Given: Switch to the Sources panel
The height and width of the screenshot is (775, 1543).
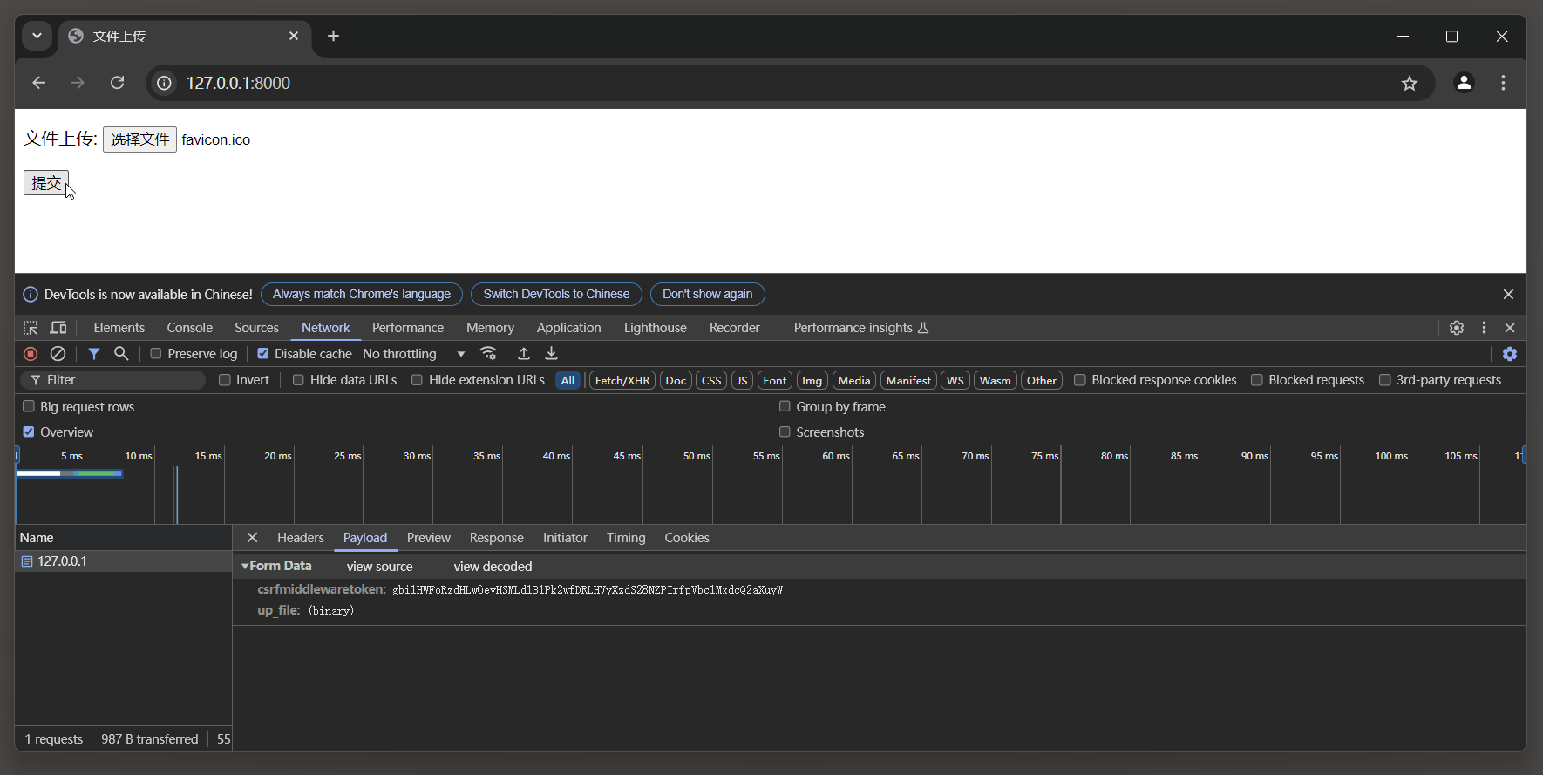Looking at the screenshot, I should (256, 328).
